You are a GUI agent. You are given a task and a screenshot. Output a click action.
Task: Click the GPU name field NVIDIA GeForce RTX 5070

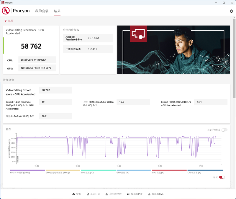[x=37, y=68]
